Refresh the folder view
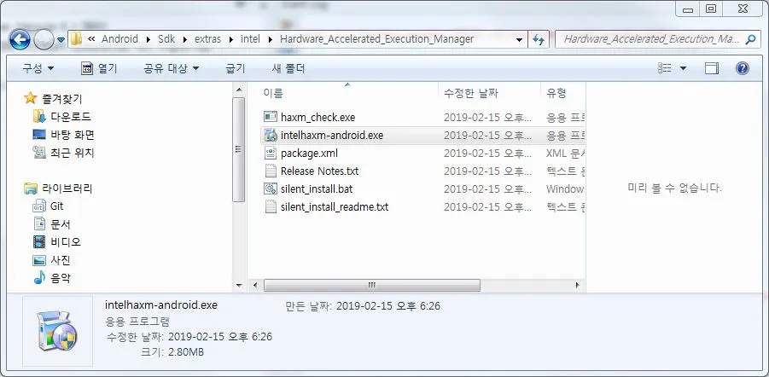This screenshot has height=377, width=769. tap(539, 40)
